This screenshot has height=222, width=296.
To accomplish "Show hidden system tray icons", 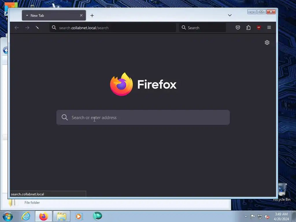I will (246, 217).
